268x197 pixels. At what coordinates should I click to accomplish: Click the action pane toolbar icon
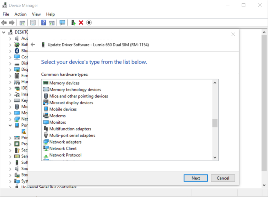(x=52, y=23)
